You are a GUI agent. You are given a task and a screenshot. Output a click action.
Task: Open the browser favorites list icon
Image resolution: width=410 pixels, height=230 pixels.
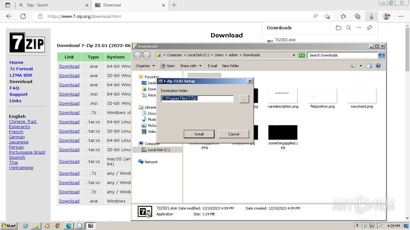tap(343, 16)
